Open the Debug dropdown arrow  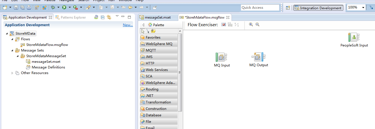[x=58, y=8]
